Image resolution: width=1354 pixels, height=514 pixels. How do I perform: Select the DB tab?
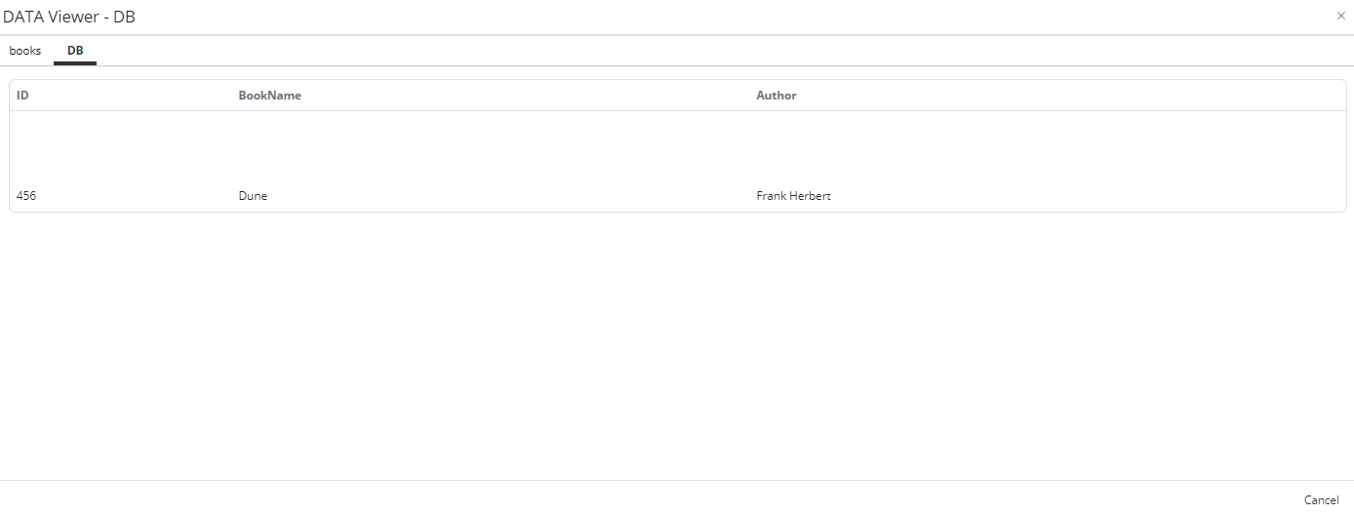[75, 51]
